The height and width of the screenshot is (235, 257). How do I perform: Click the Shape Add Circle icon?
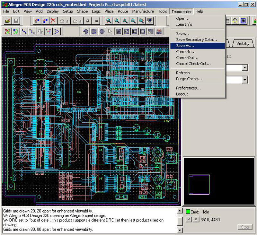pos(102,31)
